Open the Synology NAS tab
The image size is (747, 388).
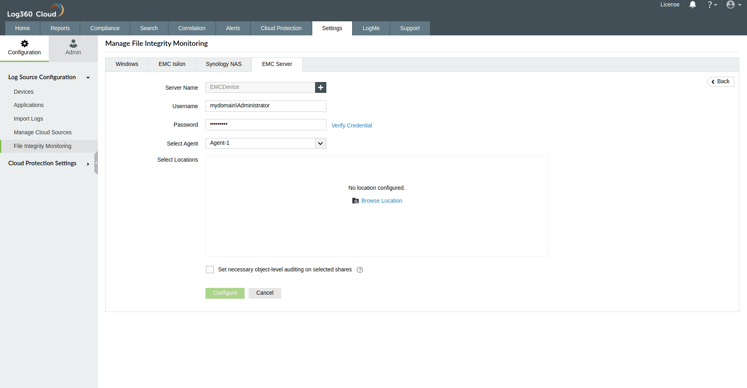pos(223,64)
